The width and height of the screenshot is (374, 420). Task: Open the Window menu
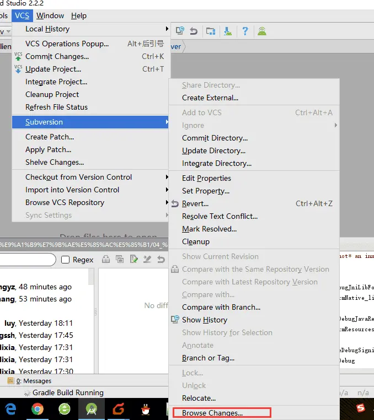50,15
